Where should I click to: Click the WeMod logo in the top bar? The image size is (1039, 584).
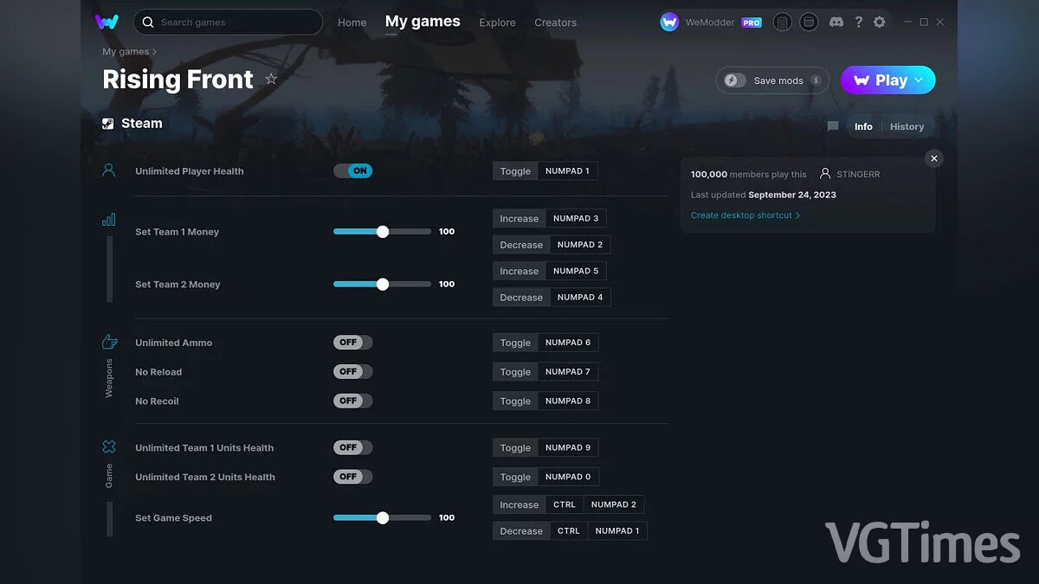[x=106, y=22]
